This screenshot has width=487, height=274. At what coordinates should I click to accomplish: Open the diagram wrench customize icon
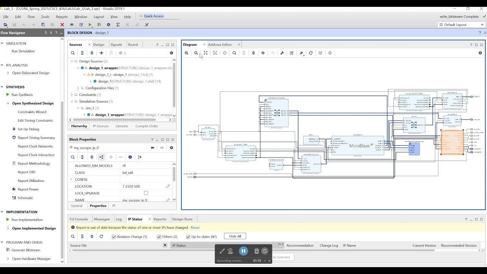point(282,53)
